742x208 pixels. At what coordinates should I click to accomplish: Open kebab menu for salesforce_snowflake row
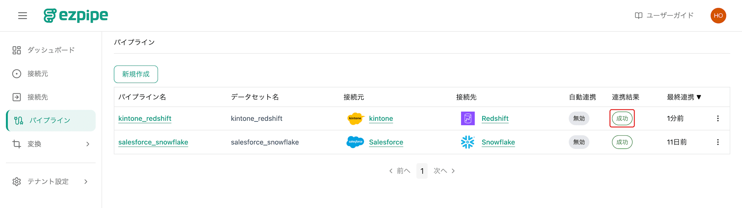718,142
